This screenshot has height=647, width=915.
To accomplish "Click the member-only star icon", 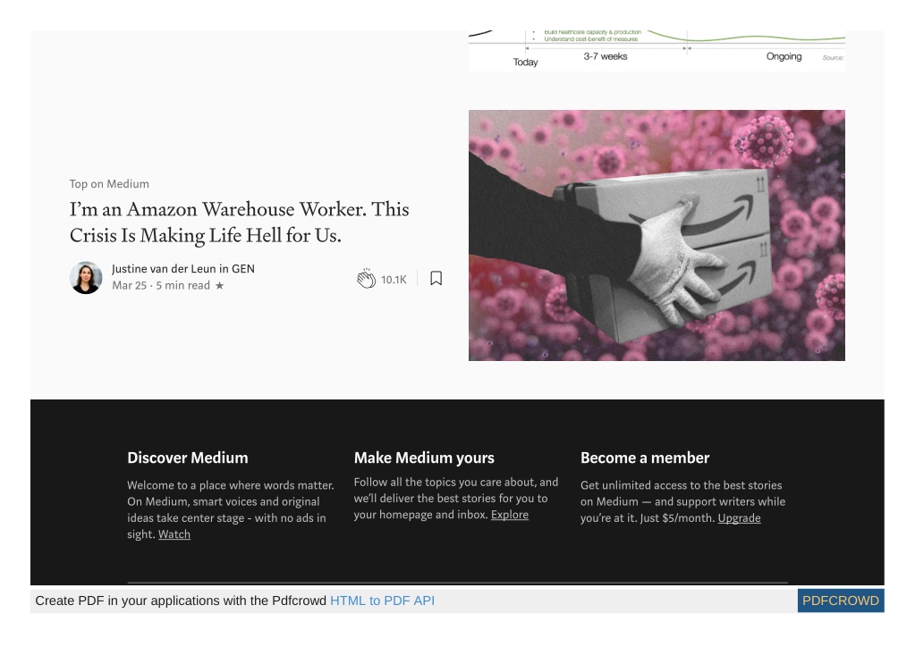I will [x=219, y=286].
